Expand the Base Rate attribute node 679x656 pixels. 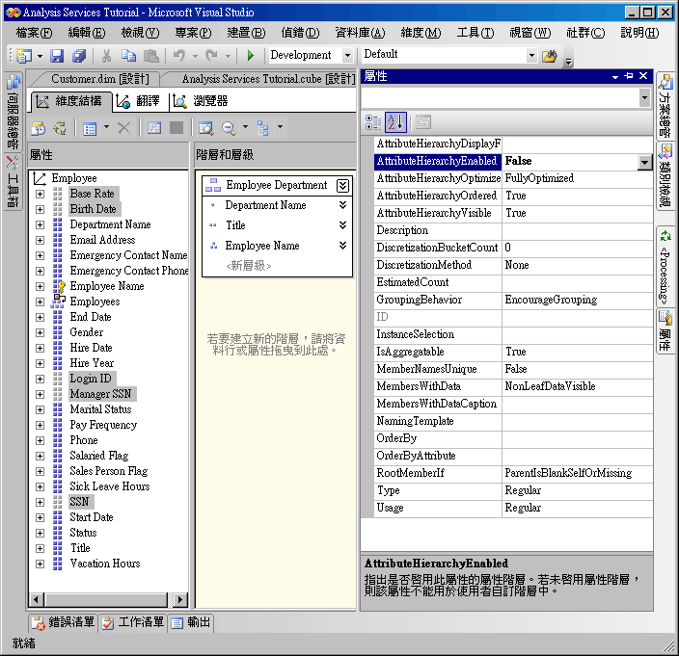coord(40,194)
